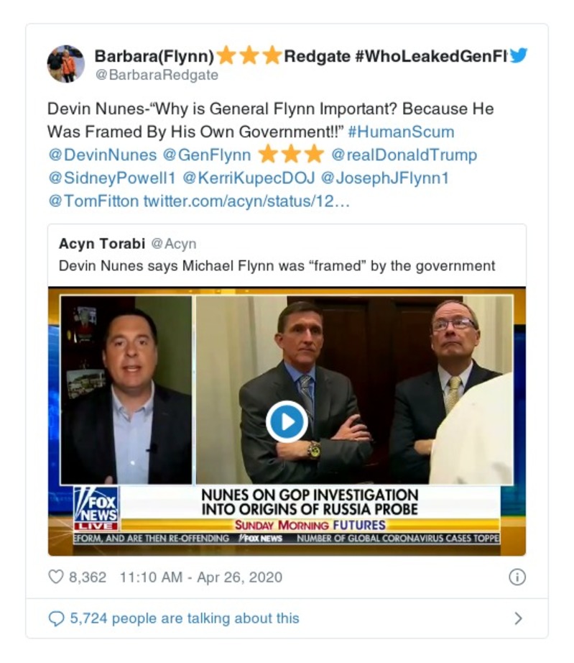Click the blue speech bubble icon
Screen dimensions: 574x663
click(55, 618)
